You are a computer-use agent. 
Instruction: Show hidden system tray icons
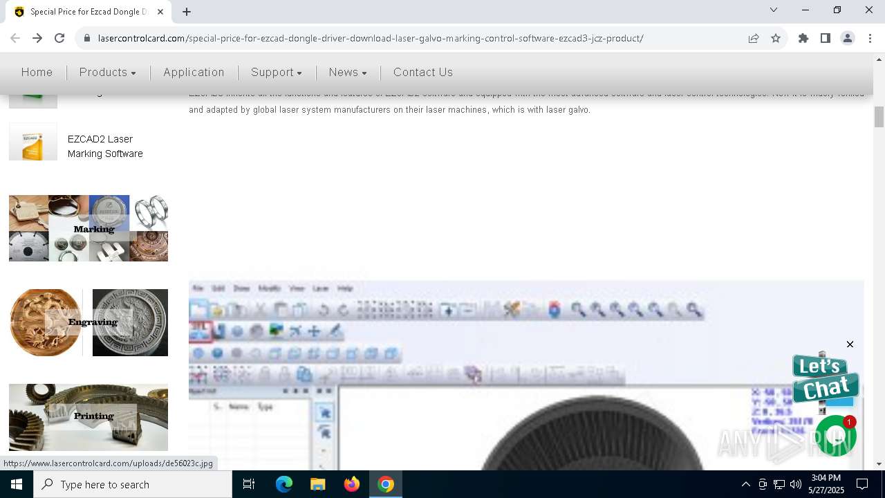[x=745, y=484]
